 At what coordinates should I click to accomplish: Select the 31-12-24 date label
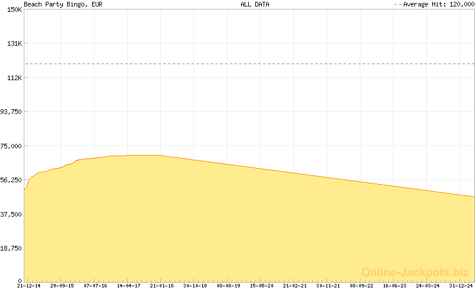pyautogui.click(x=461, y=286)
